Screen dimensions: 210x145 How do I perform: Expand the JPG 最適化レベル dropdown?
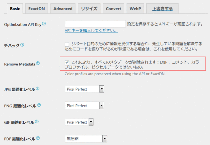click(85, 89)
